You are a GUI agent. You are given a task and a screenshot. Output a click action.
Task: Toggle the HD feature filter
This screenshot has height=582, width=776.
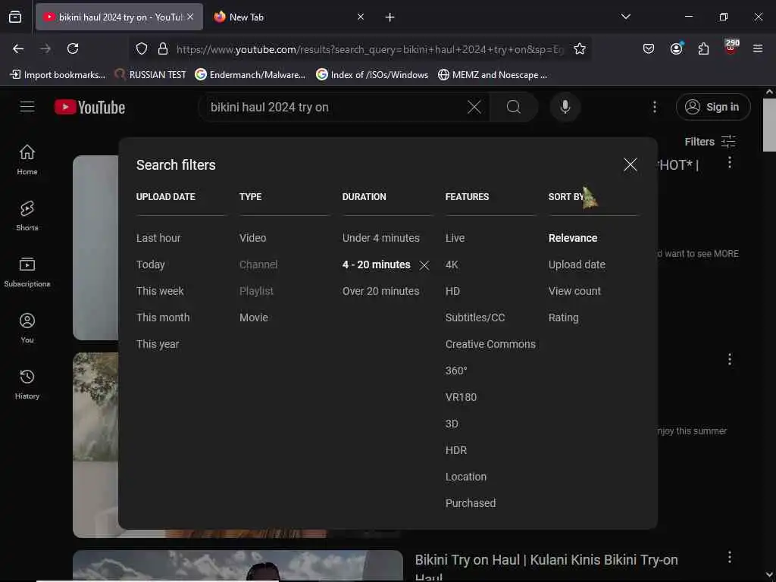pos(452,291)
